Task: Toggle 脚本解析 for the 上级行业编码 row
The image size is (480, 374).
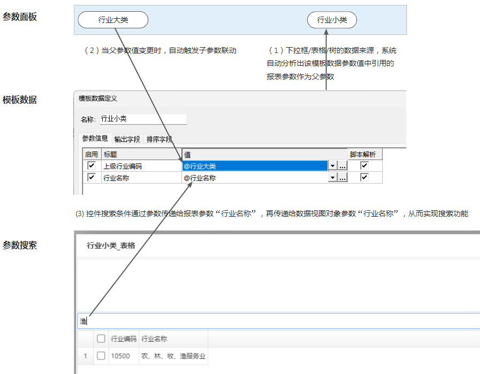Action: [x=364, y=166]
